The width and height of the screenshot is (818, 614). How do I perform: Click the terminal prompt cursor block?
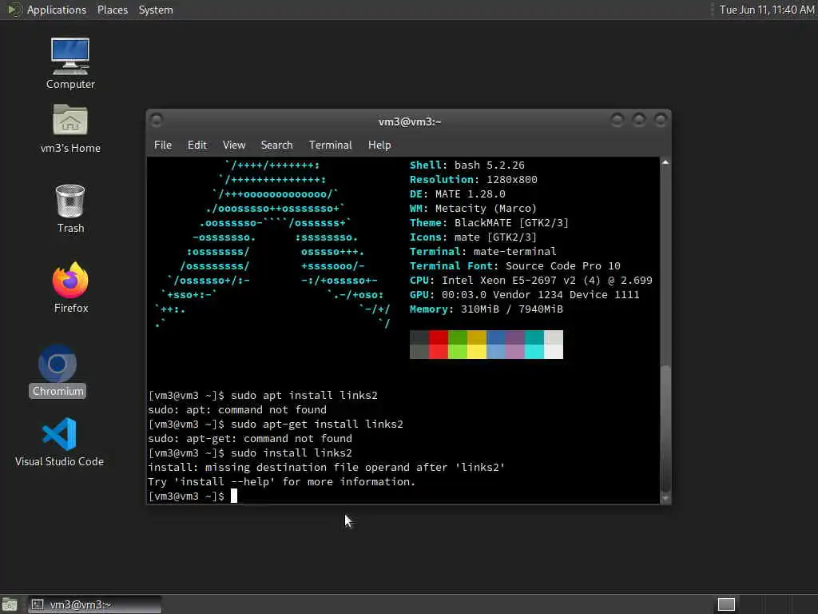pos(234,496)
